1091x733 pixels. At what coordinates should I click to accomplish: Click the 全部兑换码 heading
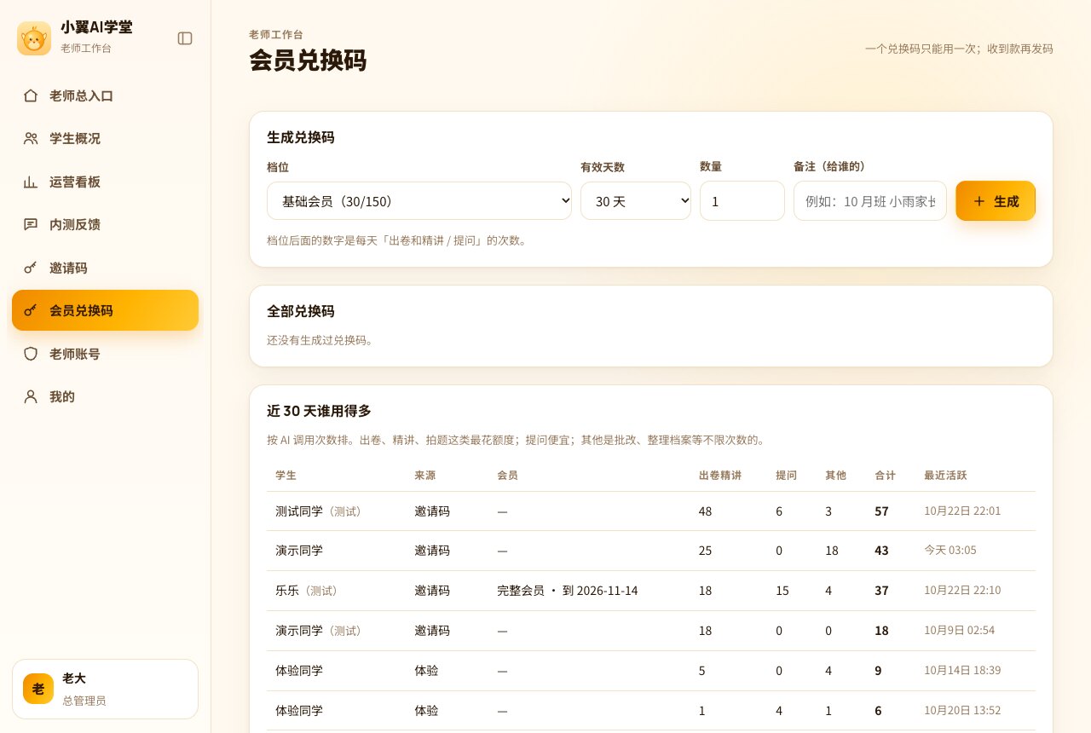tap(301, 311)
